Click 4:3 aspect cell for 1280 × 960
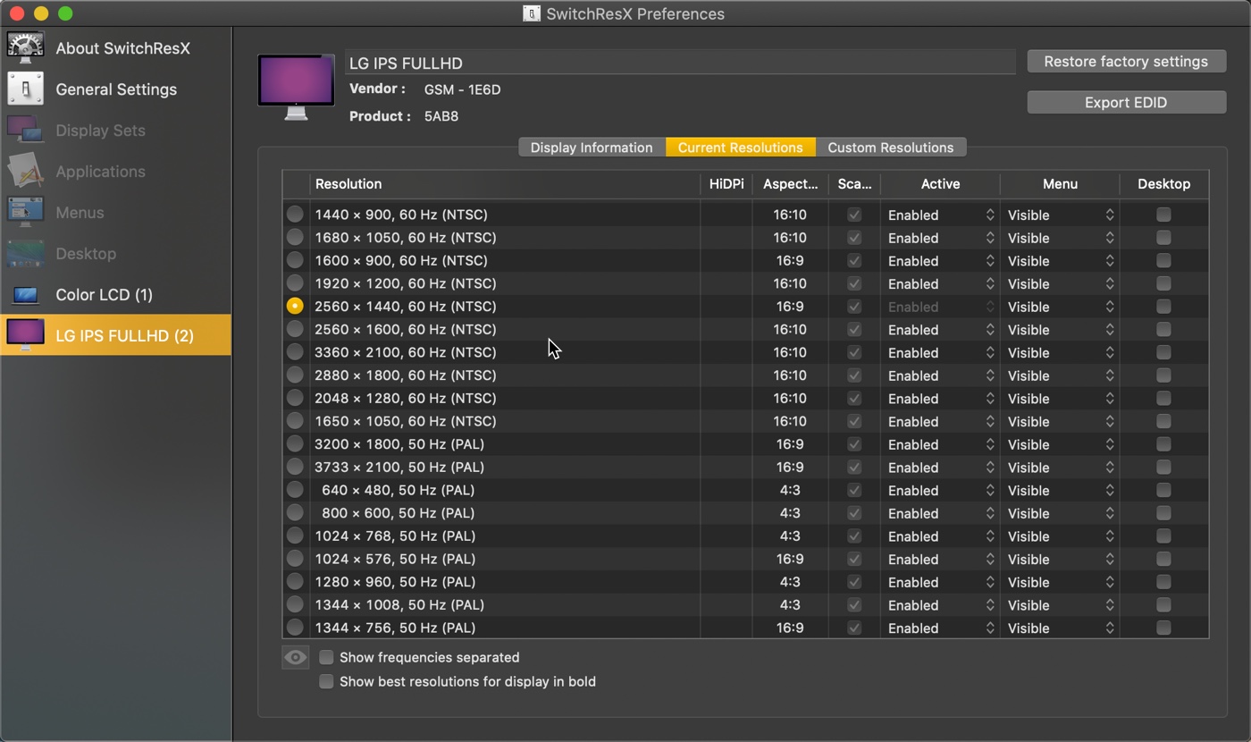Screen dimensions: 1251x742 tap(790, 582)
